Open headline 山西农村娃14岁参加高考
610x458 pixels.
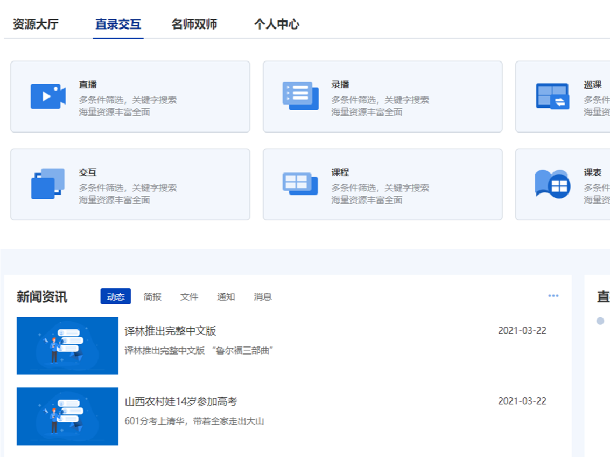pyautogui.click(x=181, y=401)
